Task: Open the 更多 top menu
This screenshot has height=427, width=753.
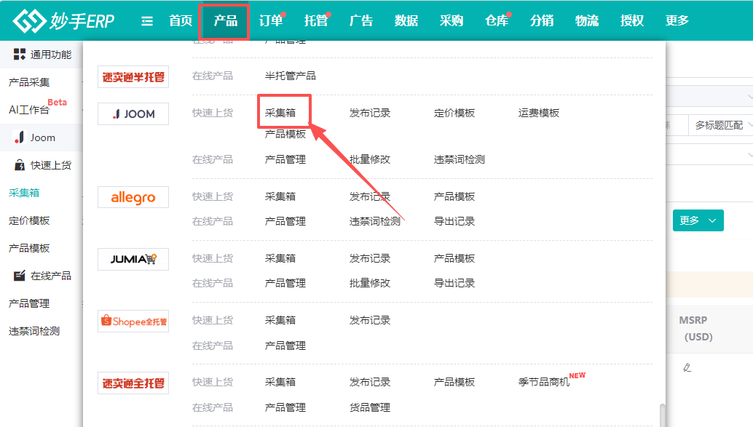Action: (677, 20)
